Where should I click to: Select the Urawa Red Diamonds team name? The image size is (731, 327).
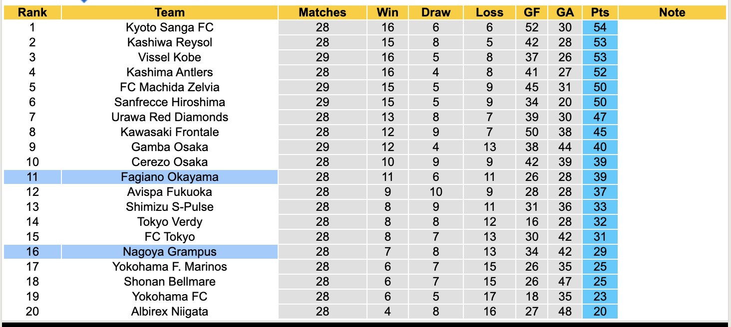[x=169, y=117]
